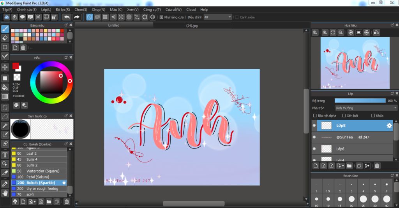
Task: Rotate navigator view left
Action: pos(351,33)
